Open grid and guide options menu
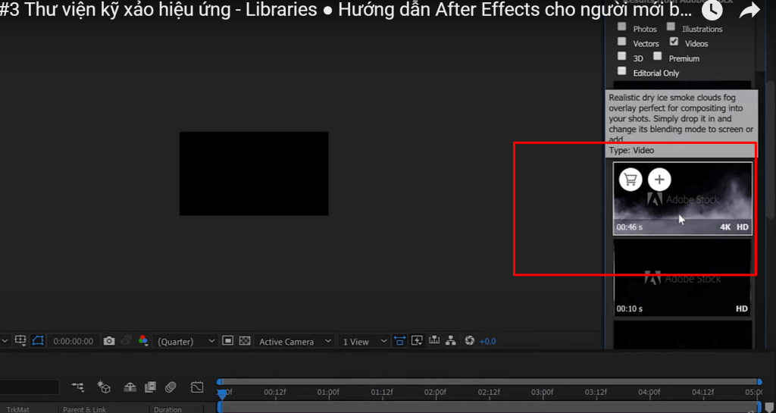Screen dimensions: 776x413 (20, 341)
